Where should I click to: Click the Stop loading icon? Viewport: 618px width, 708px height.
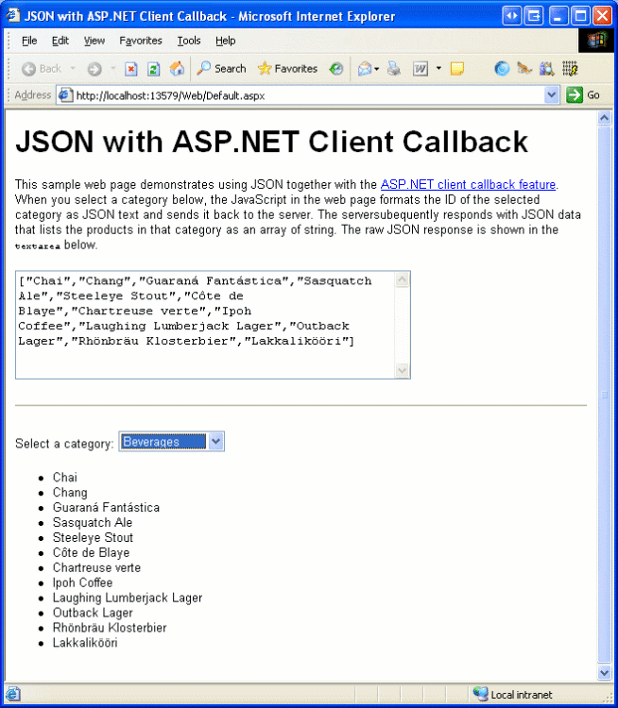pos(131,69)
